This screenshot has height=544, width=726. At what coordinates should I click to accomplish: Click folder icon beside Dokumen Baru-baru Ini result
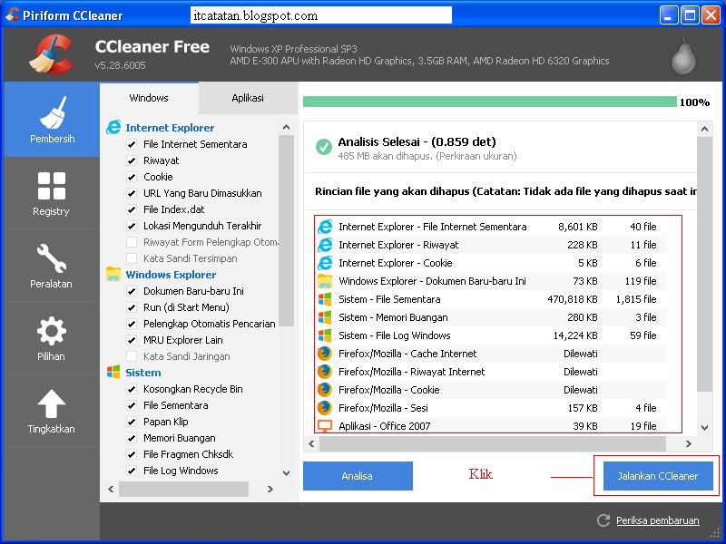[x=325, y=281]
